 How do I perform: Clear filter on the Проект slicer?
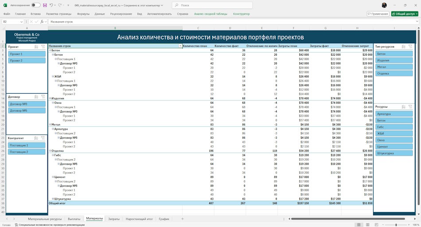pos(43,46)
